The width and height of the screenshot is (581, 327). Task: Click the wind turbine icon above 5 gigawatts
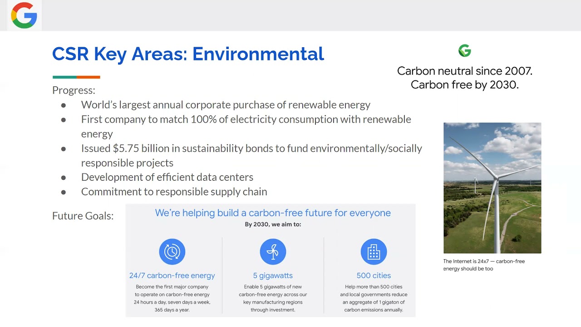273,252
